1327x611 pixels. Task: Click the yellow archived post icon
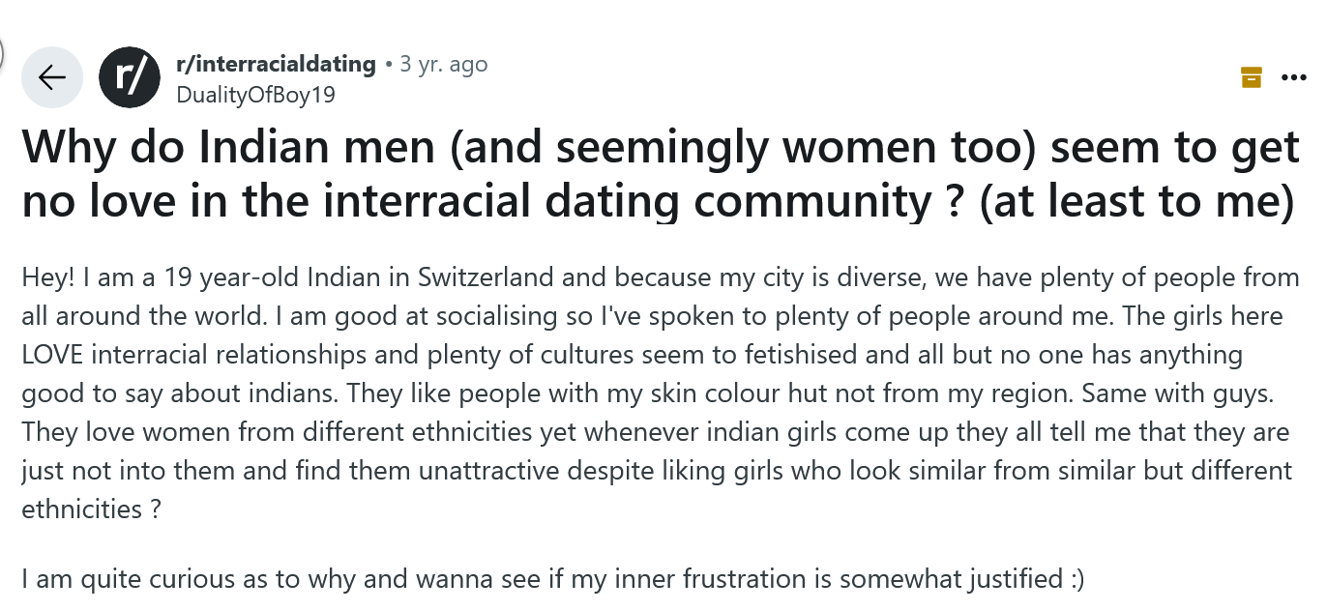pyautogui.click(x=1252, y=77)
